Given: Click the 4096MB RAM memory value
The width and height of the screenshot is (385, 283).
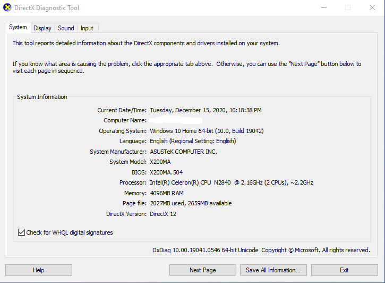Looking at the screenshot, I should pyautogui.click(x=167, y=193).
